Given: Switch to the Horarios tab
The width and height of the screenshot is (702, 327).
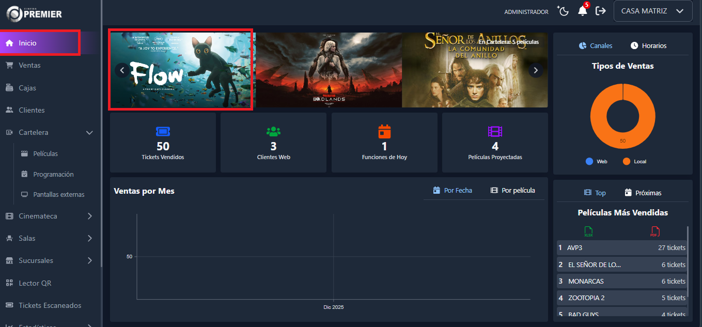Looking at the screenshot, I should (649, 45).
